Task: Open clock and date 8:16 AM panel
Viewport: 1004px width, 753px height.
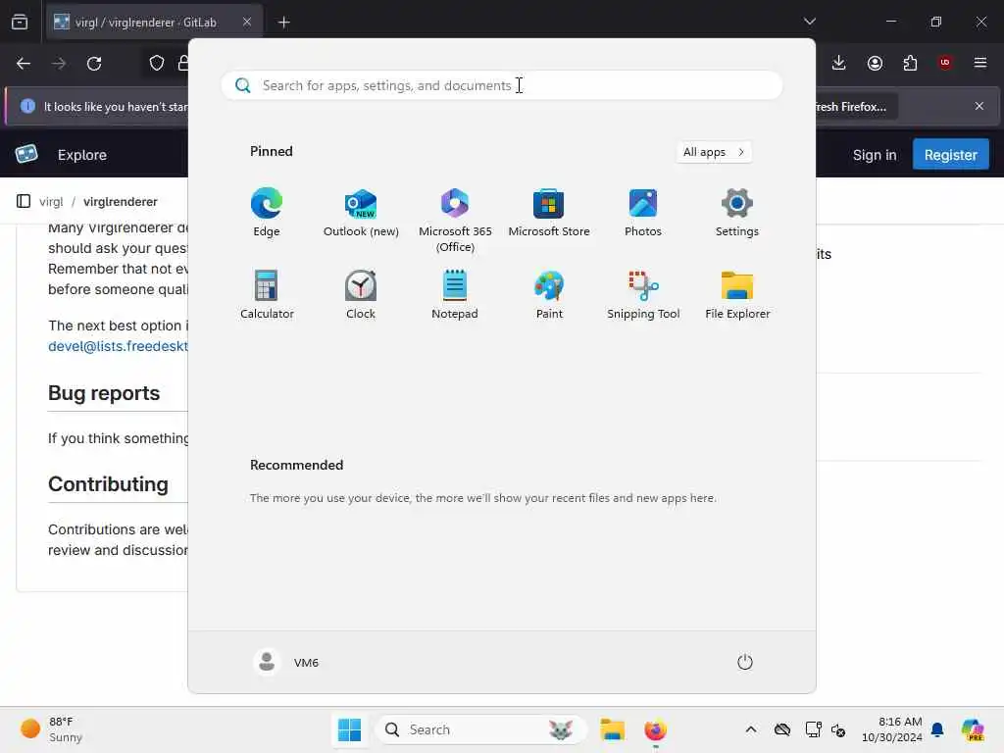Action: coord(891,729)
